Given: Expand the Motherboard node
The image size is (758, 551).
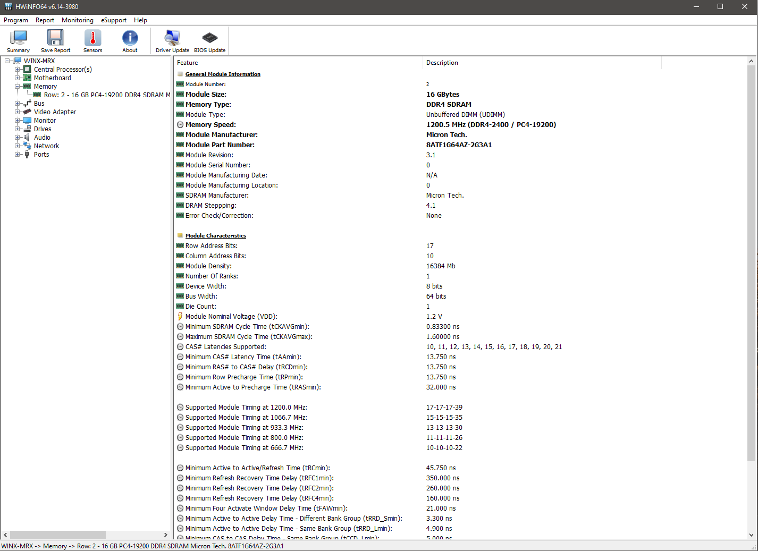Looking at the screenshot, I should (17, 78).
